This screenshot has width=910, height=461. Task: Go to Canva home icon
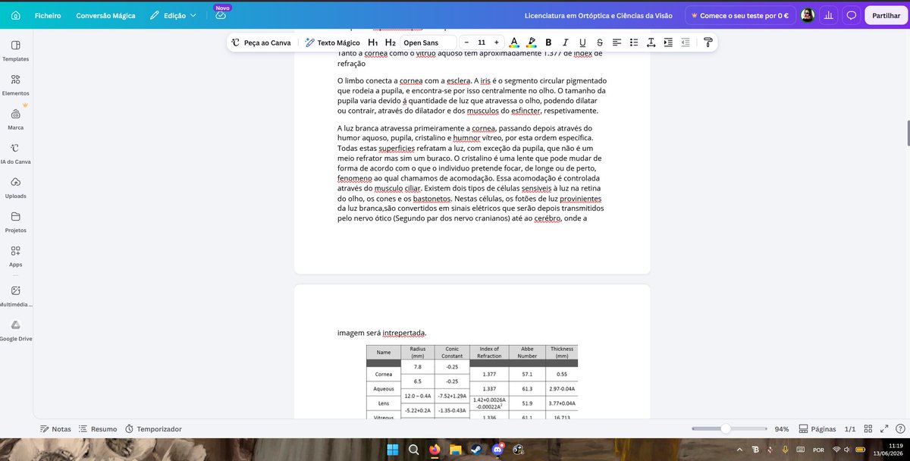click(16, 15)
